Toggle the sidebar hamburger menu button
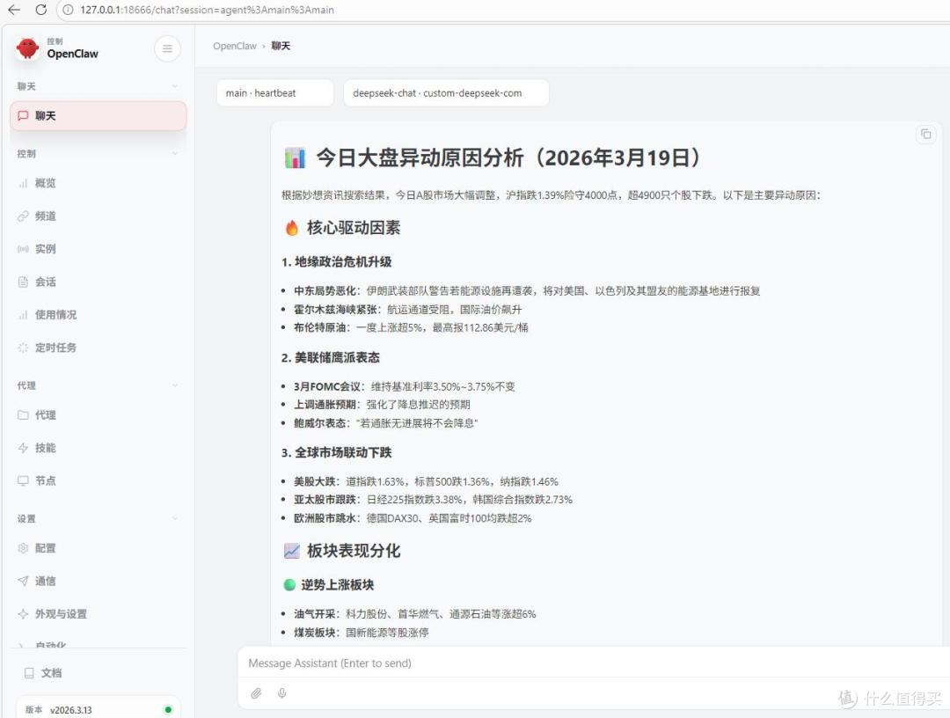Screen dimensions: 950x718 click(x=167, y=48)
